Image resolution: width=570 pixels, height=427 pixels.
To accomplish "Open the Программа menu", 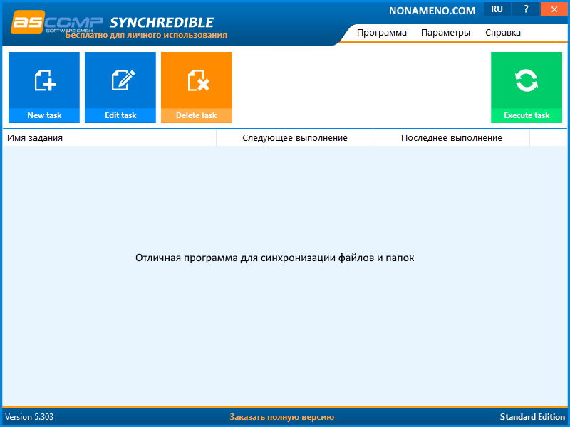I will (x=382, y=33).
